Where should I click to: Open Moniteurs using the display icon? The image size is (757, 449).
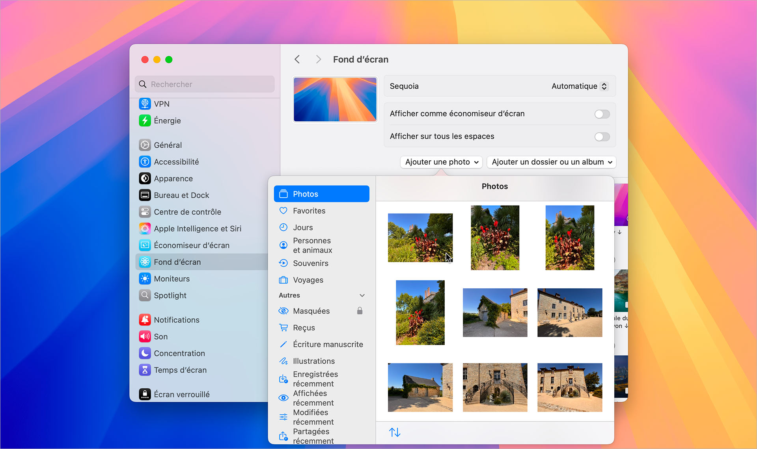(x=145, y=278)
